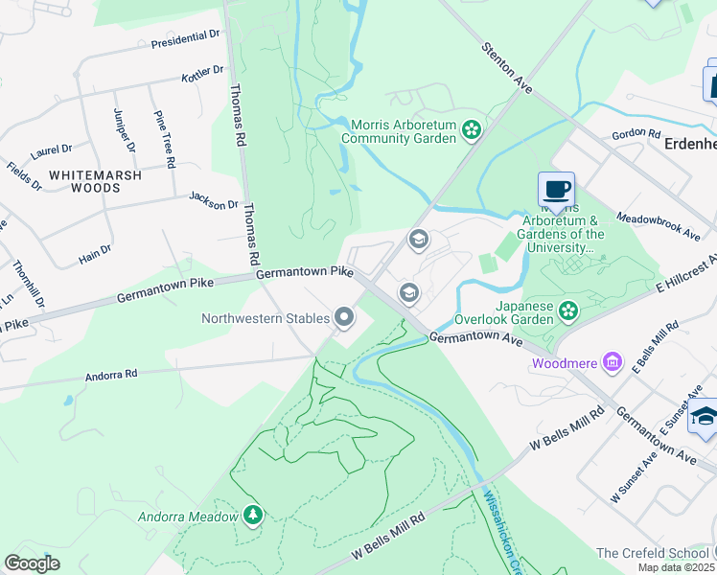This screenshot has height=575, width=717.
Task: Select the Japanese Overlook Garden flower pin
Action: (x=568, y=312)
